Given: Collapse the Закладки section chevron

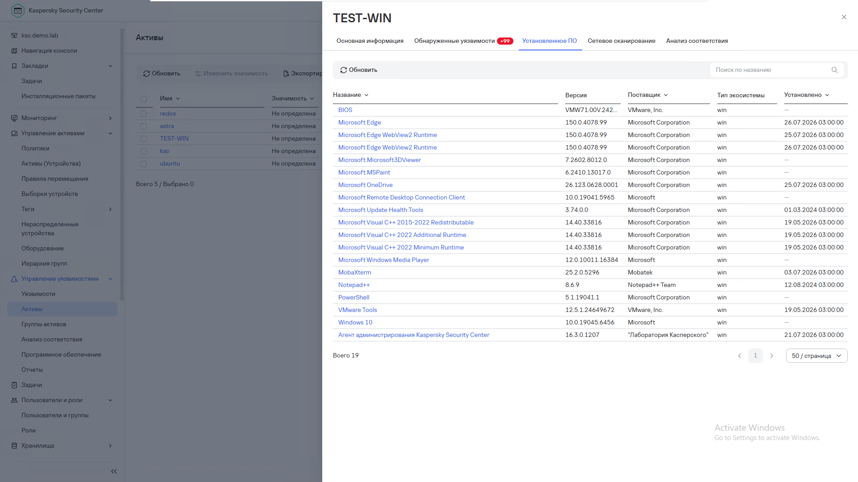Looking at the screenshot, I should coord(110,66).
